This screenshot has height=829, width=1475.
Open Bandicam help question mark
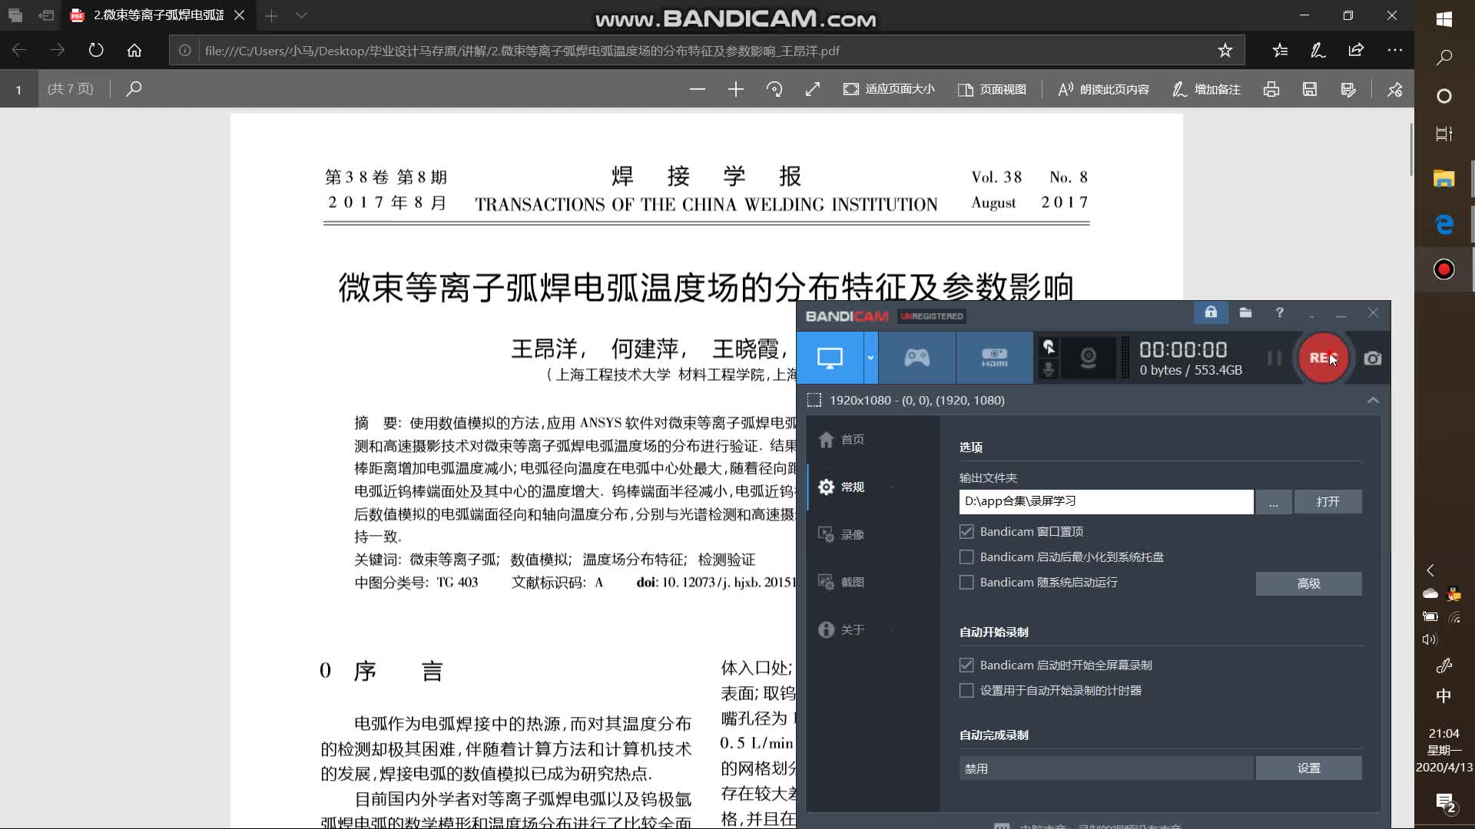(1279, 312)
